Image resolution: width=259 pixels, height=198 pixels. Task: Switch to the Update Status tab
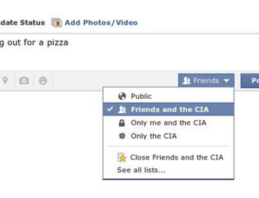click(22, 23)
